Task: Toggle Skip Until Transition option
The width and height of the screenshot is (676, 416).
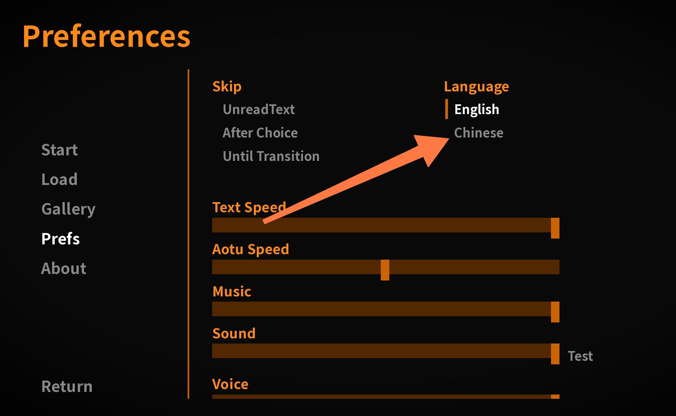Action: (x=271, y=156)
